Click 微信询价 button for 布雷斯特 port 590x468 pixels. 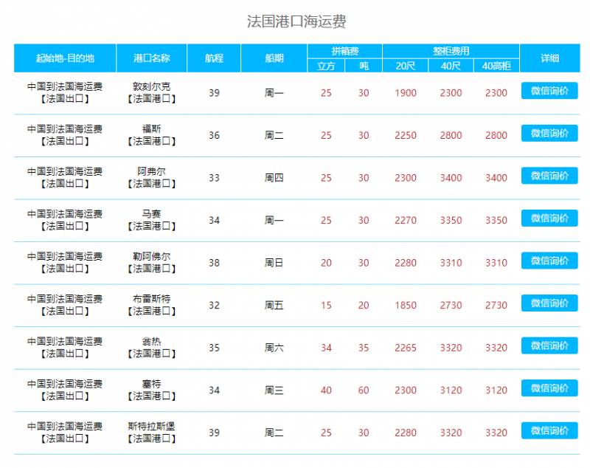tap(550, 303)
